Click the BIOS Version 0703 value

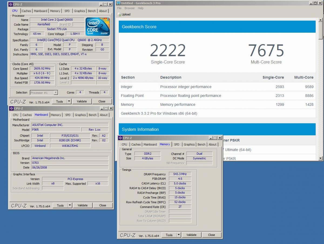point(70,163)
